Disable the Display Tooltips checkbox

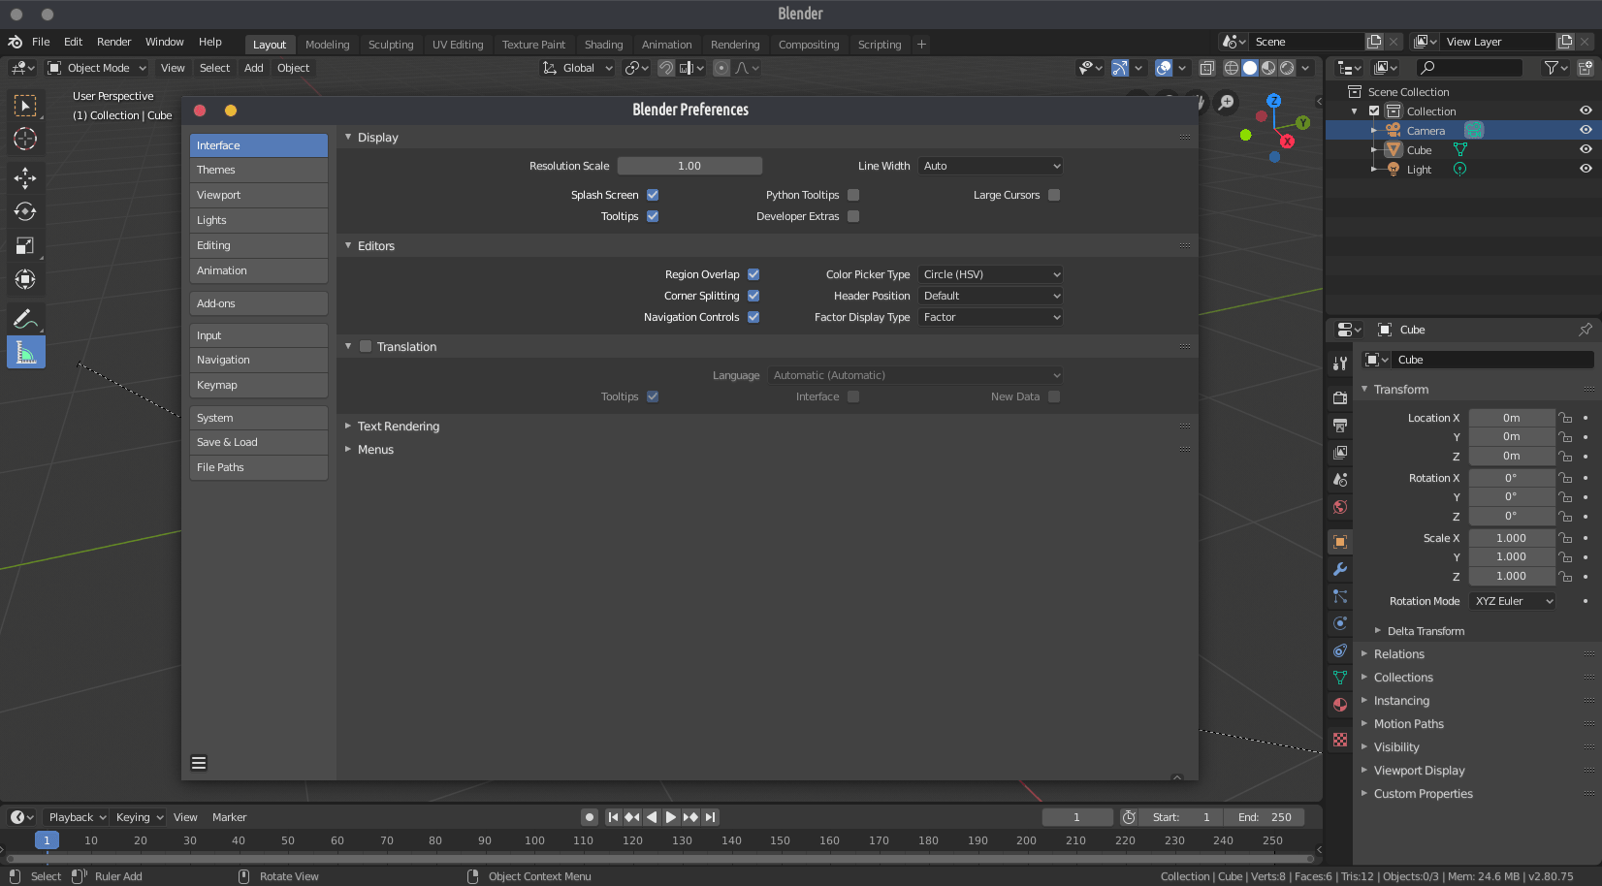(x=653, y=216)
